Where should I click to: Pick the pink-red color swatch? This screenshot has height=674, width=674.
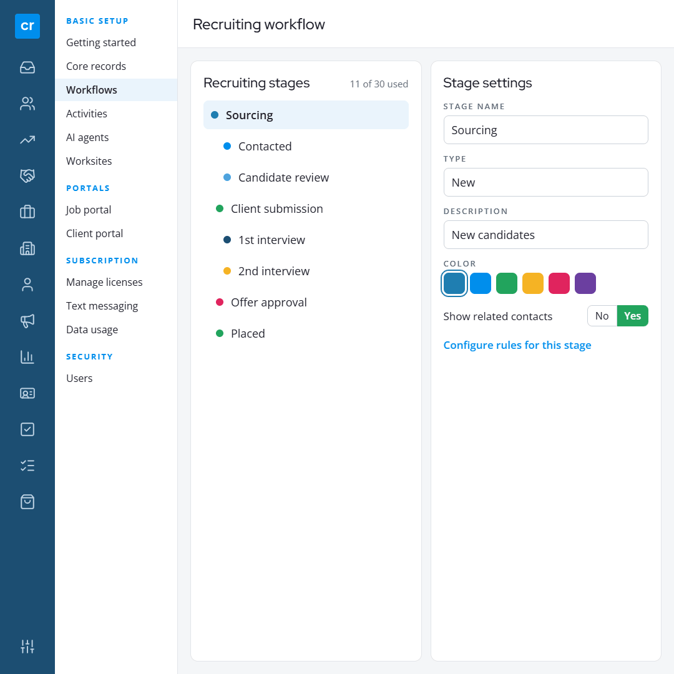coord(559,283)
